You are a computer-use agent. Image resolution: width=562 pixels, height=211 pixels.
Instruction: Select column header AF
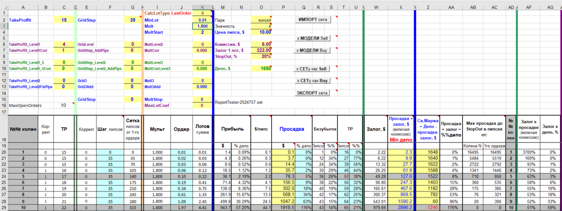click(x=528, y=7)
